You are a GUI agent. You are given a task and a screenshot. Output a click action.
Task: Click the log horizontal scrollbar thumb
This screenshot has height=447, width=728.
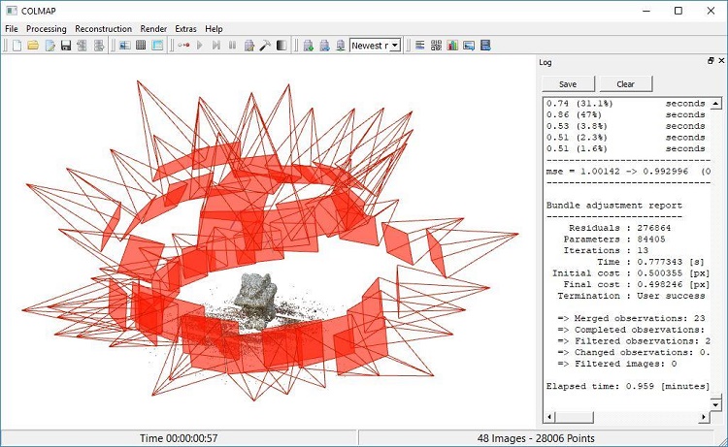574,417
